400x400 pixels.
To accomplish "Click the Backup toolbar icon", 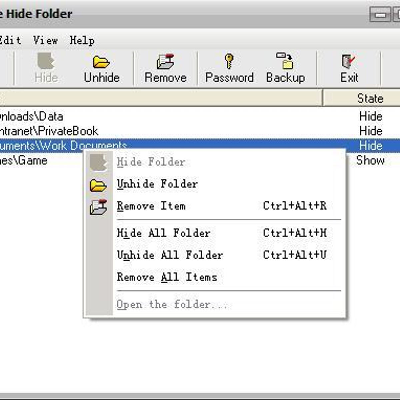I will [x=285, y=61].
